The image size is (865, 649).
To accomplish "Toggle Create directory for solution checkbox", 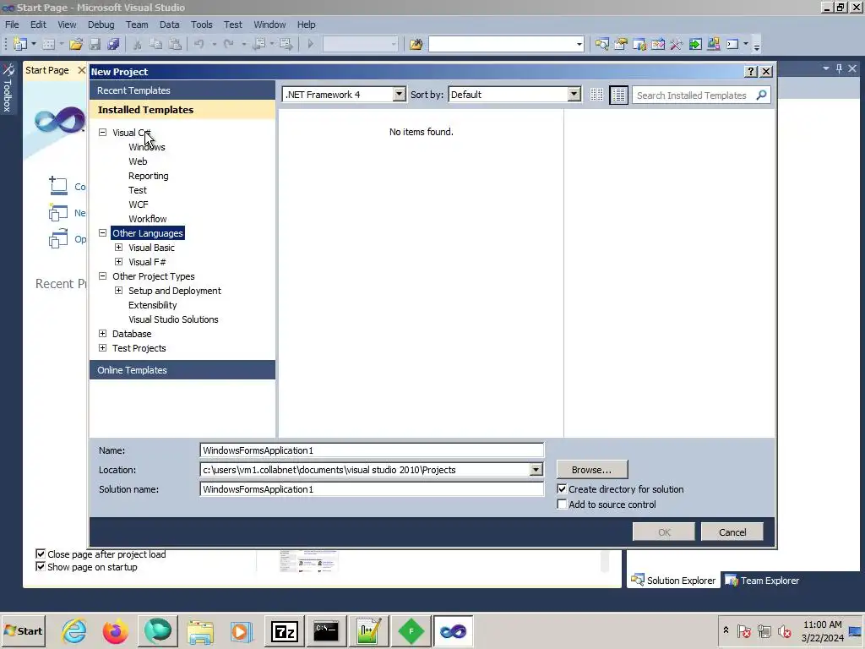I will 562,489.
